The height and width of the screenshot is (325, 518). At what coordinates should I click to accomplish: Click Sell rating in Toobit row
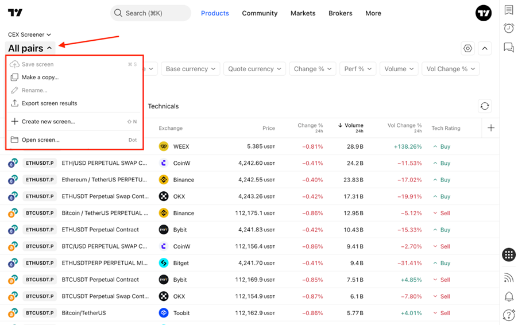pos(442,313)
